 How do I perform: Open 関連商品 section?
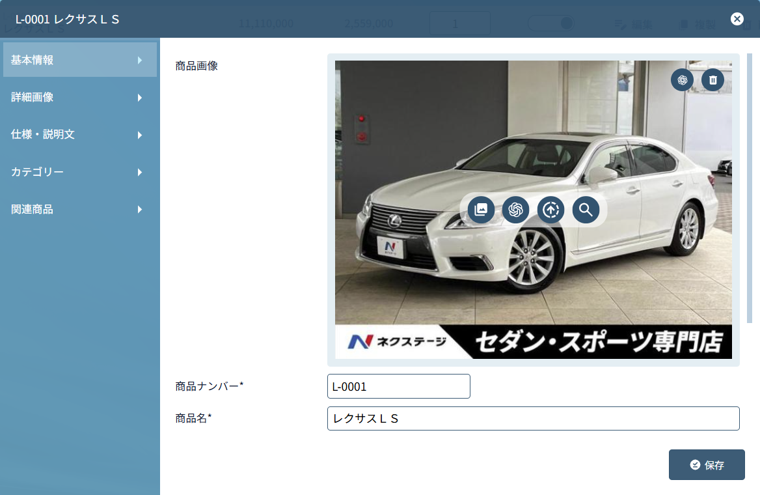click(80, 209)
